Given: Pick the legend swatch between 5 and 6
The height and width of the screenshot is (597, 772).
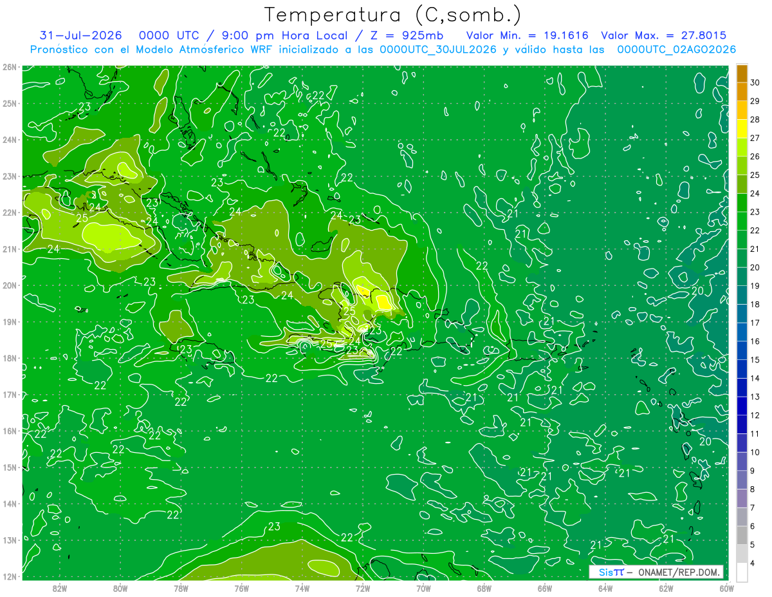Looking at the screenshot, I should click(742, 535).
